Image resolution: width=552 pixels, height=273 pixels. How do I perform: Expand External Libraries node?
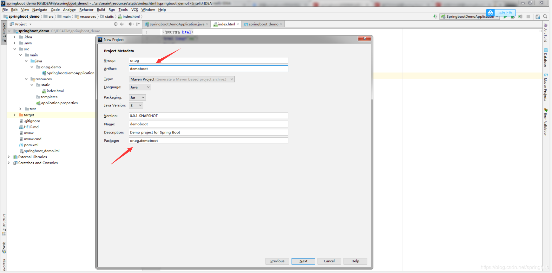[x=9, y=157]
